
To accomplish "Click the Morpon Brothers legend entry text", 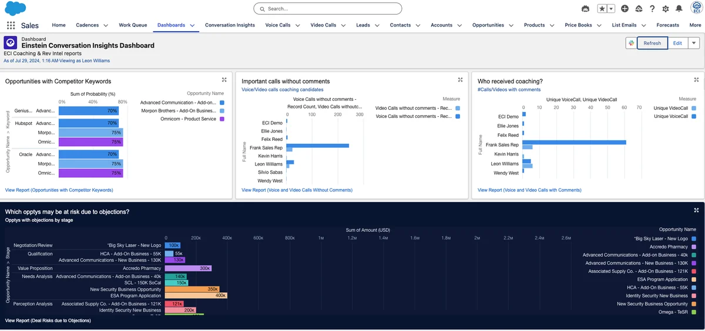I will pyautogui.click(x=178, y=111).
